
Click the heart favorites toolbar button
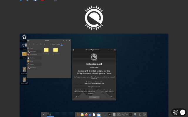(x=44, y=44)
